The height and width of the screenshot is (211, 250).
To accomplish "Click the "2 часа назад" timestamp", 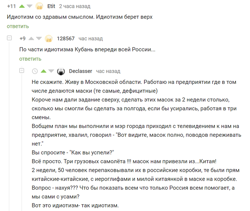I will tap(75, 6).
